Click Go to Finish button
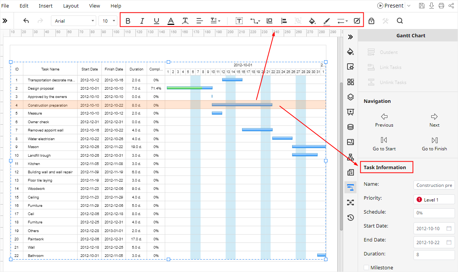 [x=434, y=144]
